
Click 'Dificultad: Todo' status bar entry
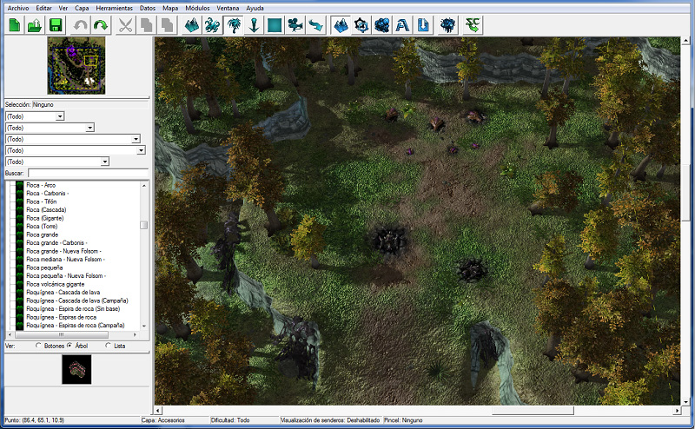click(230, 420)
